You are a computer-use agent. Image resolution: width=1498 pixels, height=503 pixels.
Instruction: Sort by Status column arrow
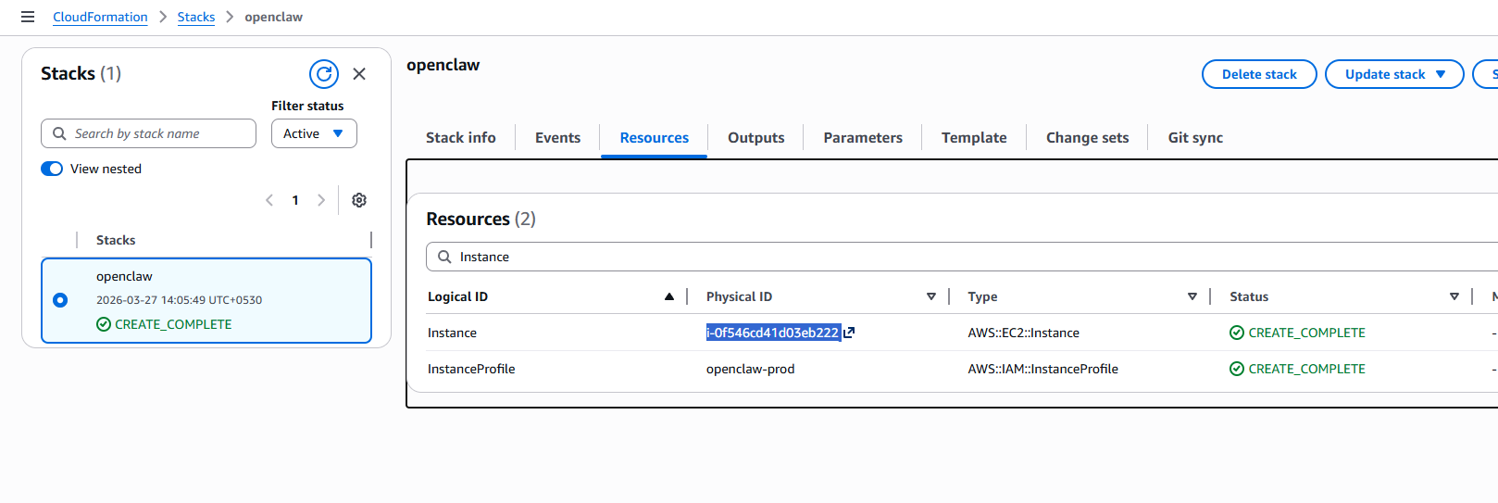tap(1454, 296)
